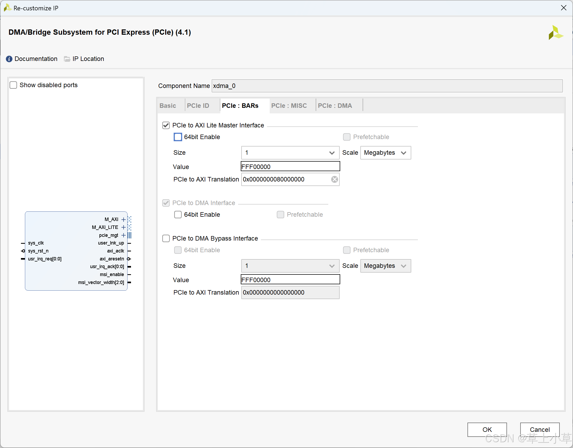Click the OK button
The height and width of the screenshot is (448, 573).
tap(487, 429)
